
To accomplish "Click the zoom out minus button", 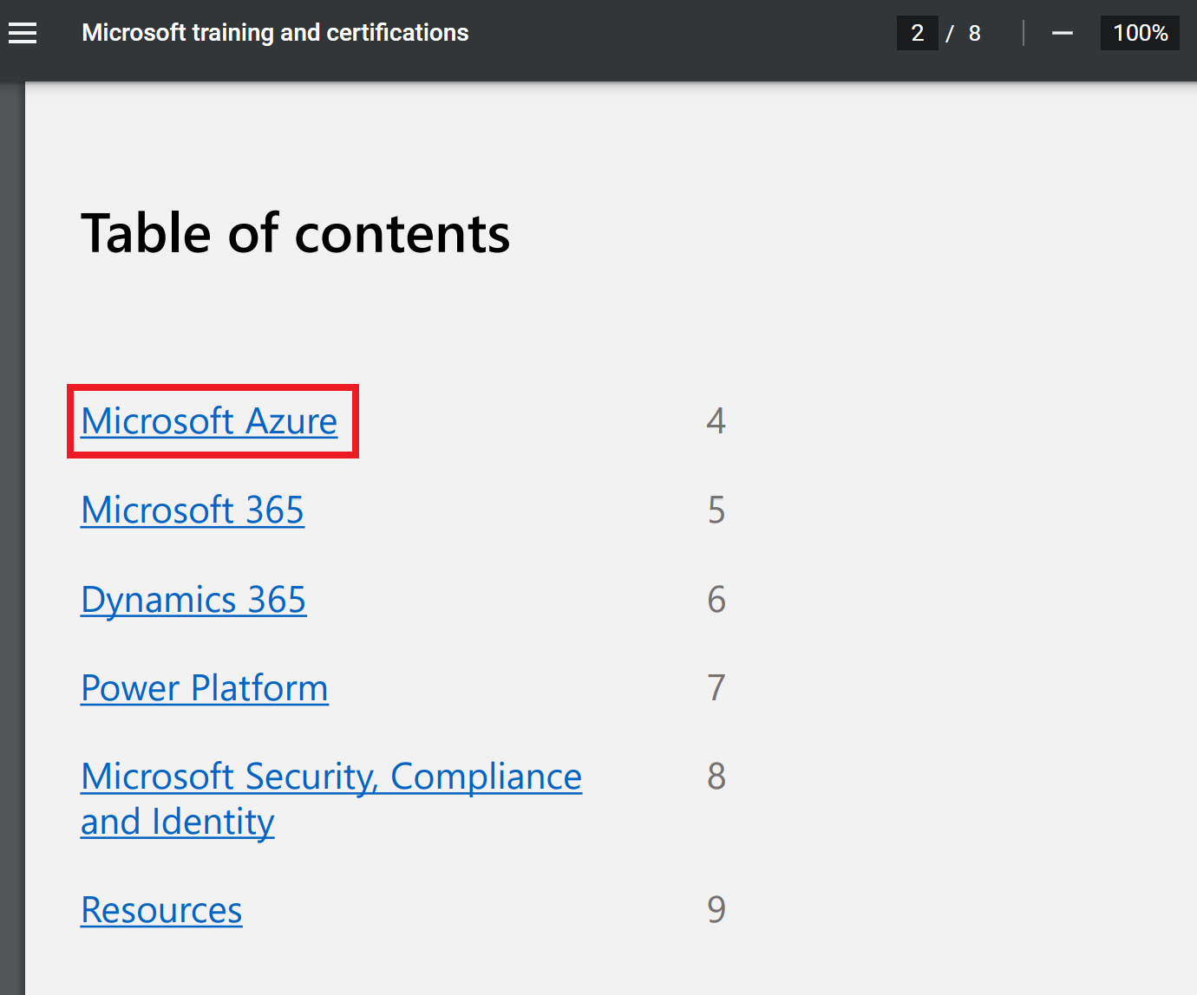I will pos(1062,33).
